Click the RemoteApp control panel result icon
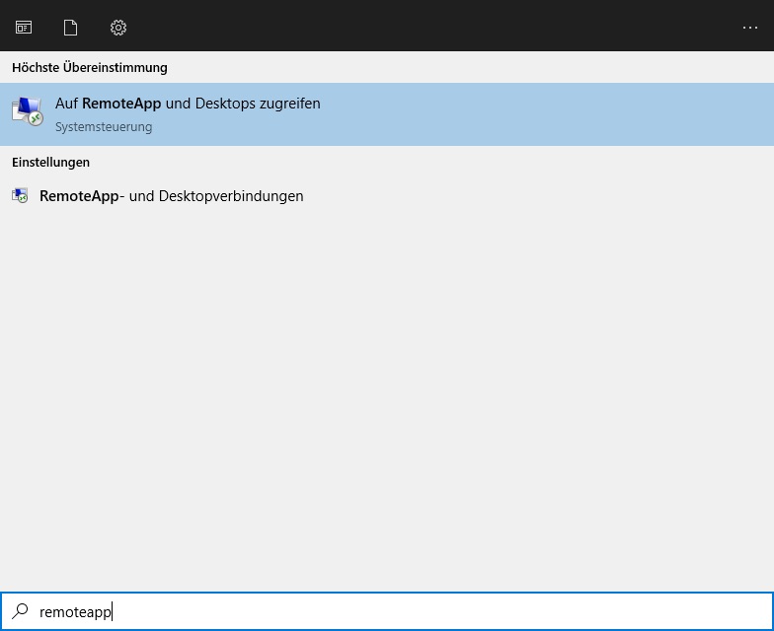The width and height of the screenshot is (774, 631). click(x=28, y=111)
